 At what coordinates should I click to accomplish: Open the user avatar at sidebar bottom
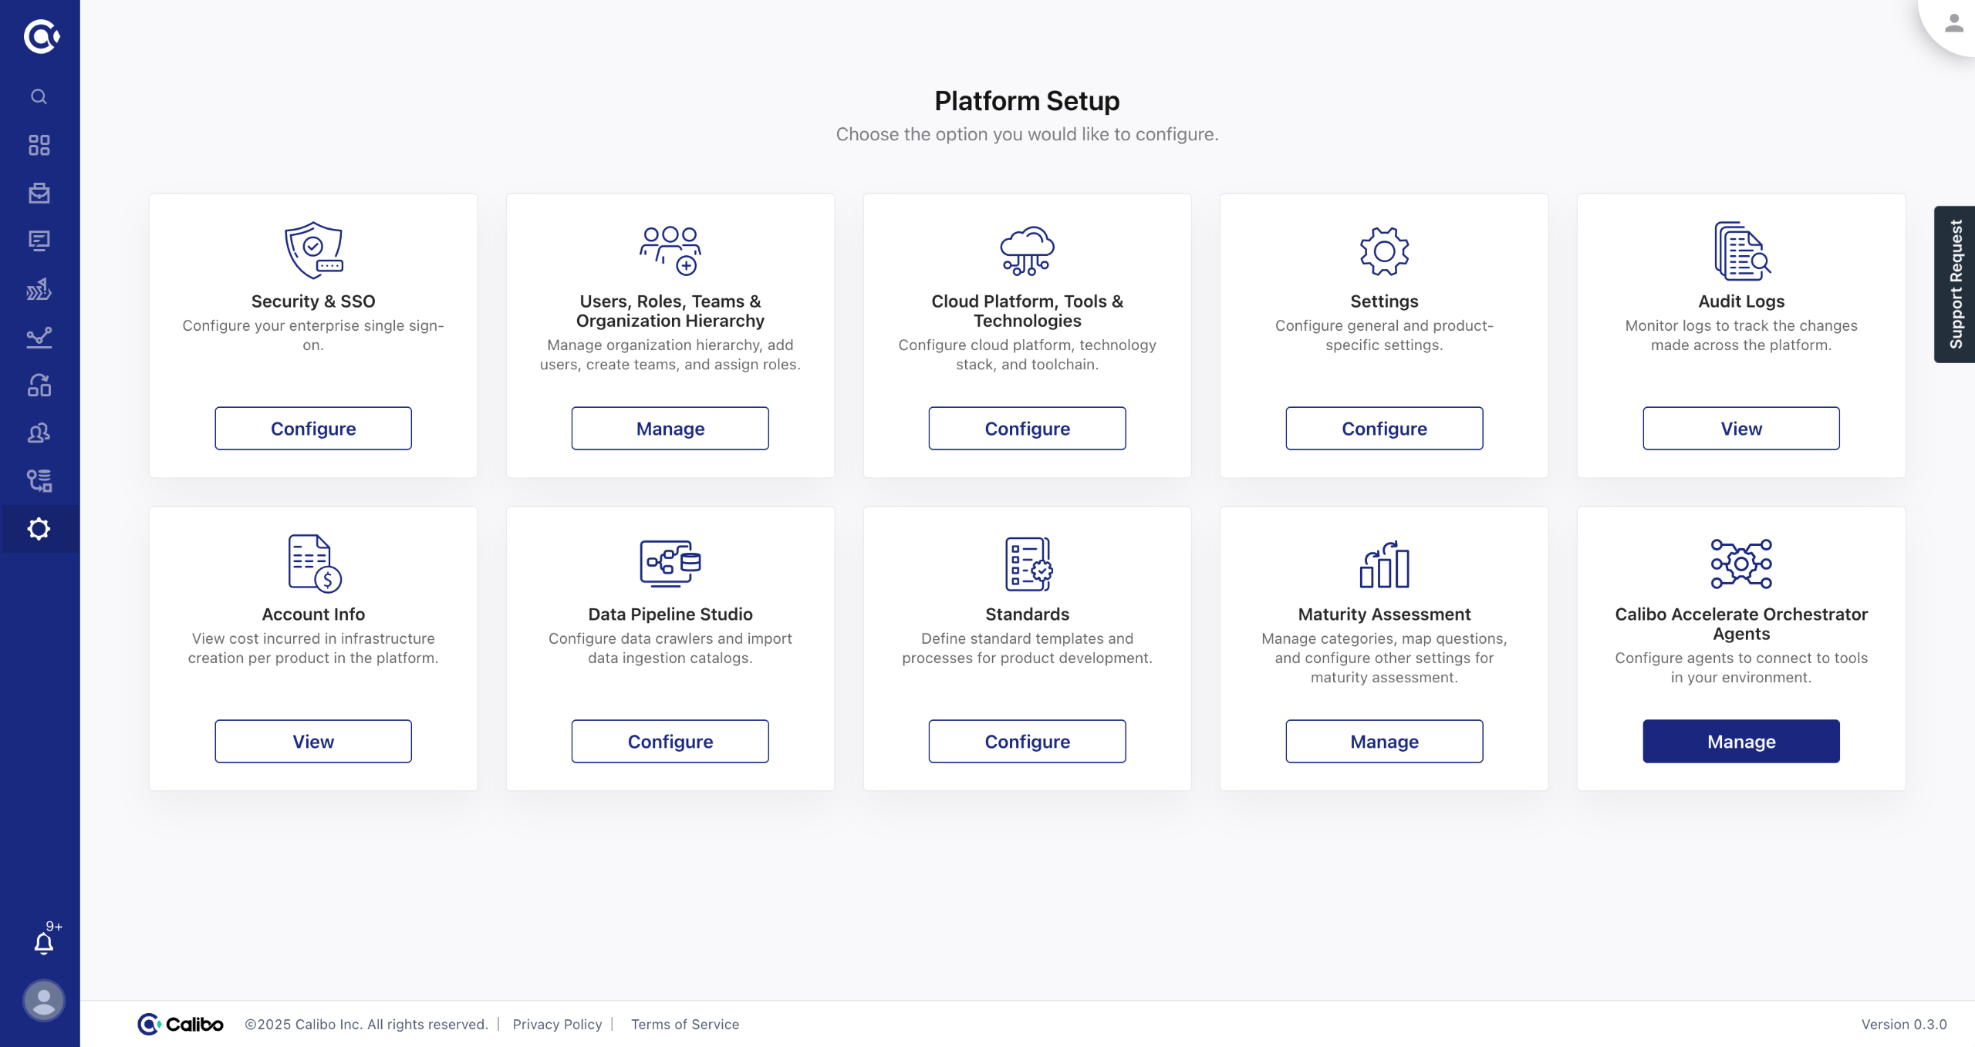(x=44, y=1001)
